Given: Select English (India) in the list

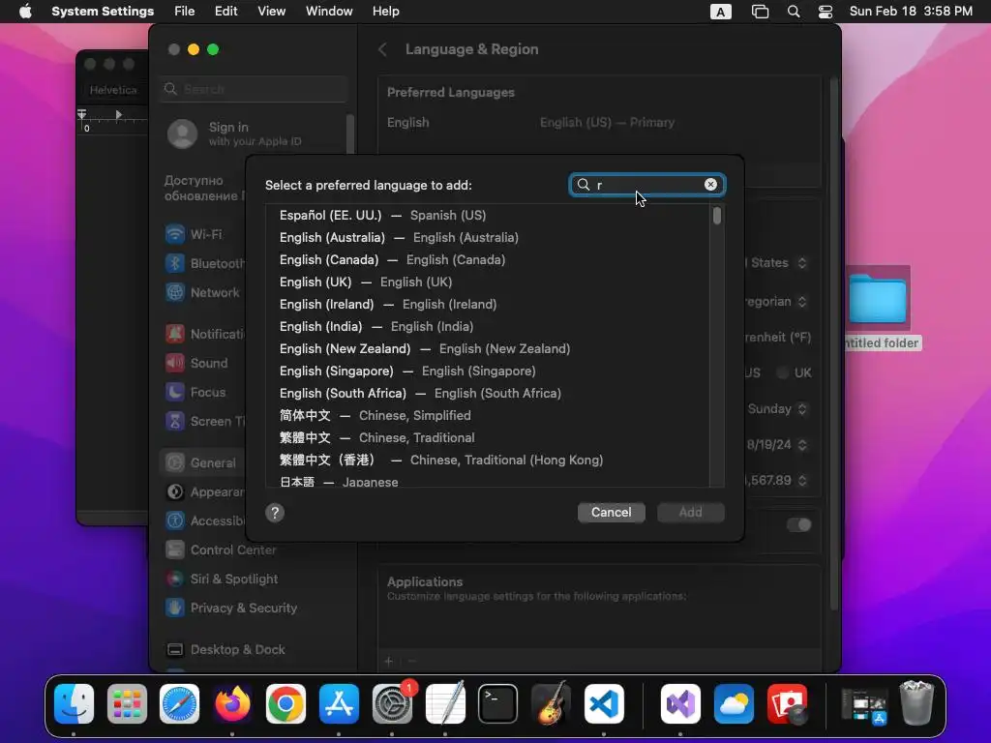Looking at the screenshot, I should tap(488, 327).
